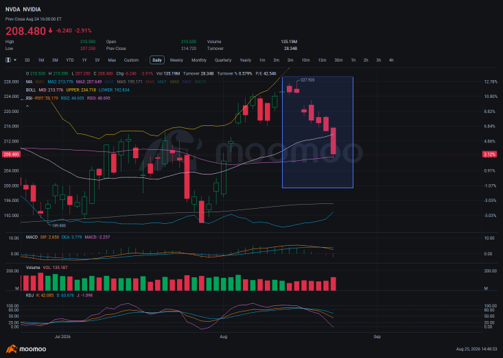Click MACD DEA: 3.779 value
This screenshot has width=503, height=358.
(72, 238)
